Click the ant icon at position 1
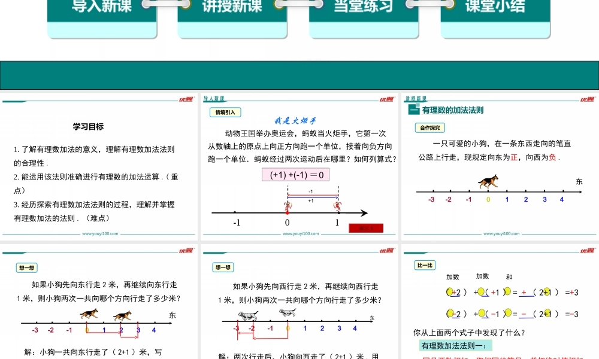This screenshot has width=599, height=359. coord(338,206)
